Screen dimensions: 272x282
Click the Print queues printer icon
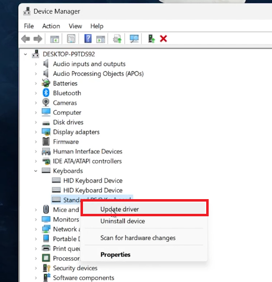point(46,248)
